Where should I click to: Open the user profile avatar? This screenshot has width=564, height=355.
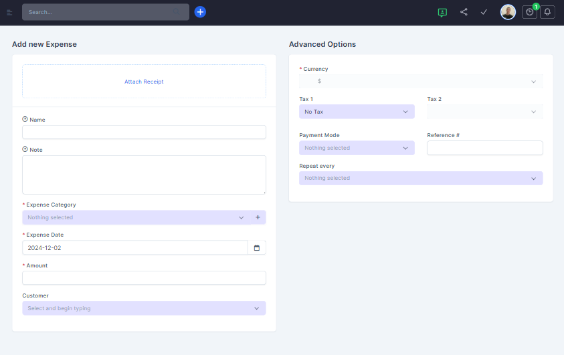click(x=508, y=12)
